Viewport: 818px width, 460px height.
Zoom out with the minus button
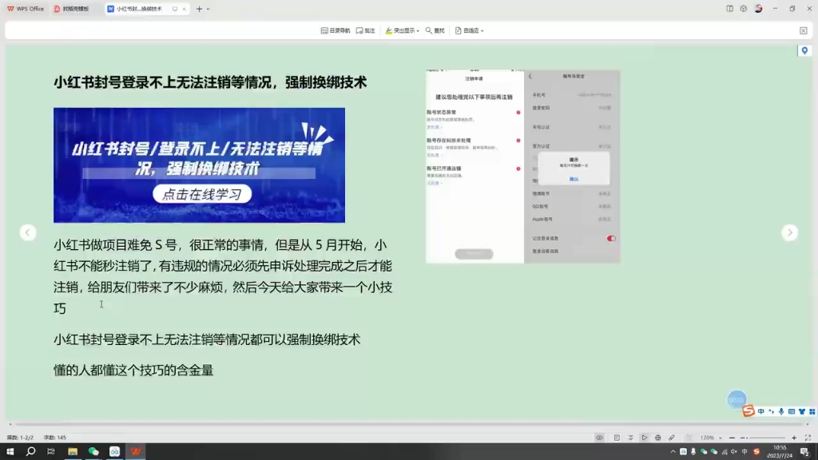click(x=732, y=438)
